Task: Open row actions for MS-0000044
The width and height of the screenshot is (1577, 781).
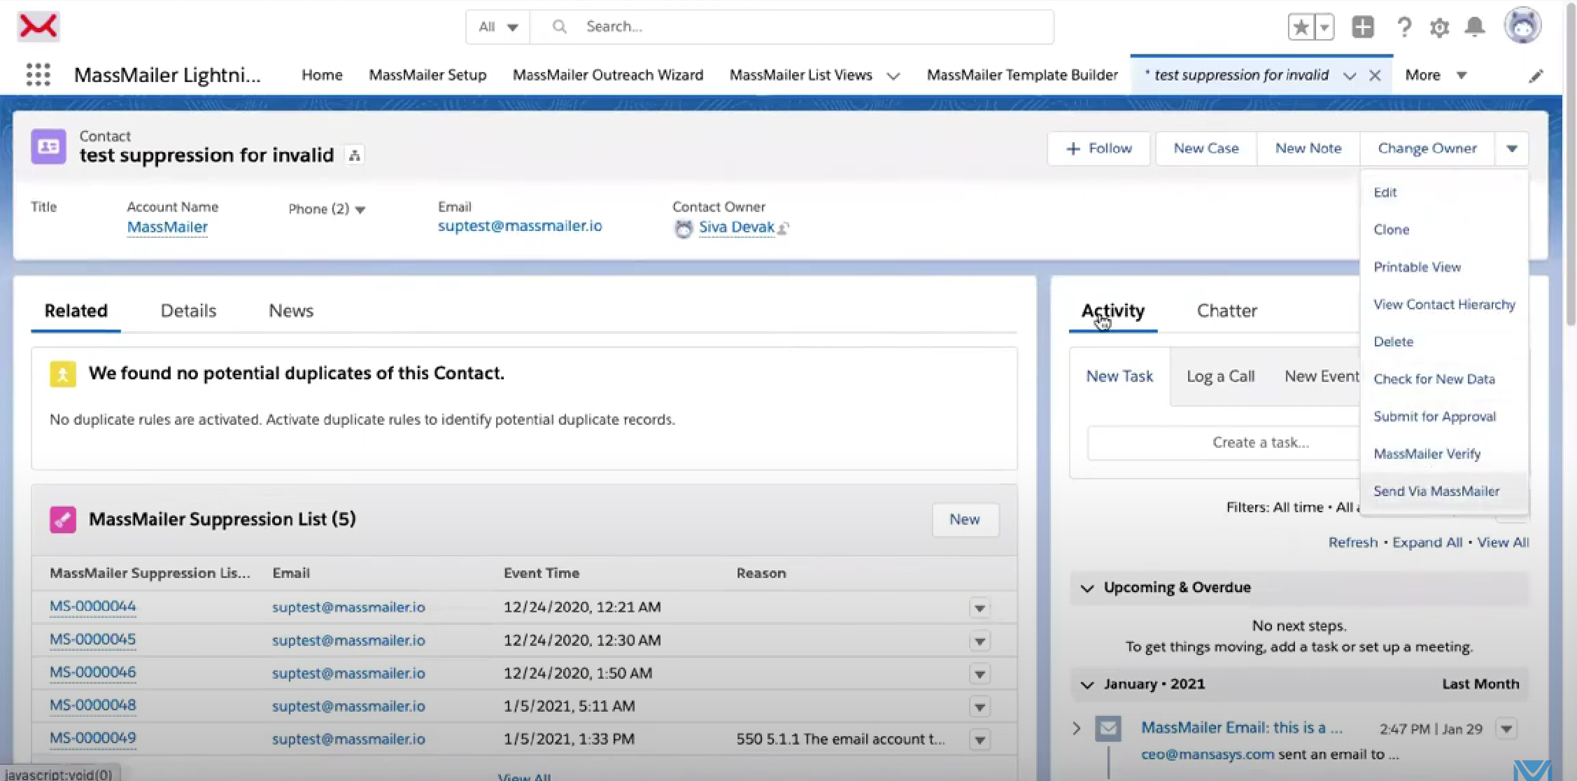Action: [980, 608]
